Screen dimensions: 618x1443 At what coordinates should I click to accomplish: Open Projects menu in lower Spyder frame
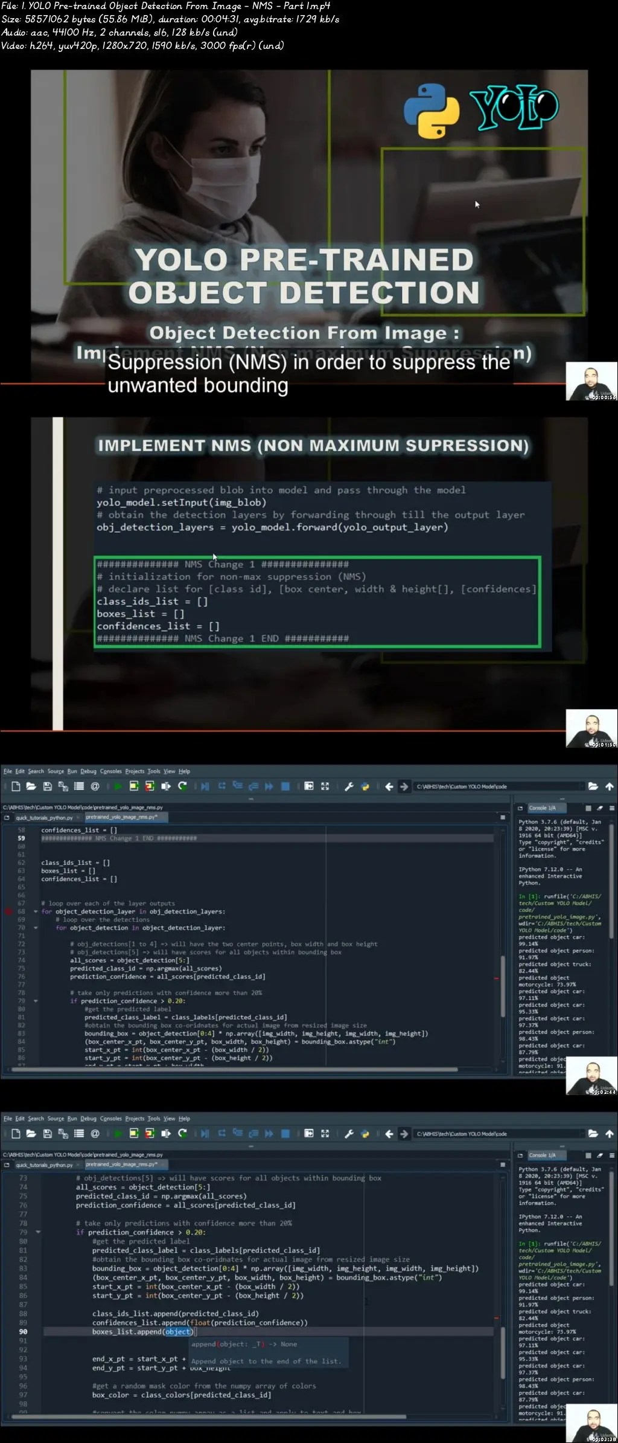[135, 1119]
